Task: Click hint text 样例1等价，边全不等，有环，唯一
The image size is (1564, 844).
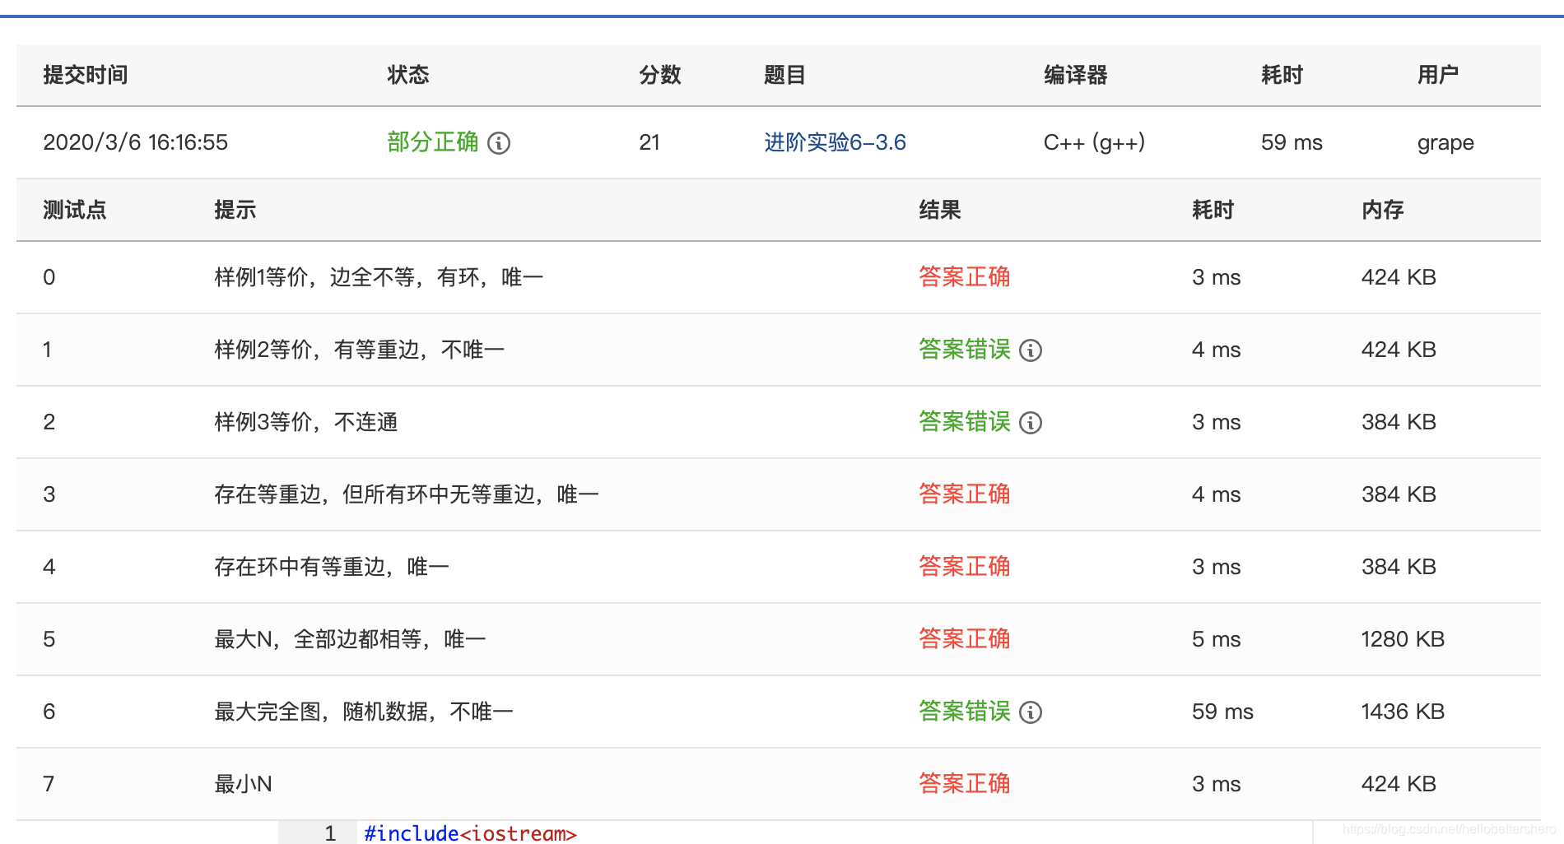Action: pyautogui.click(x=379, y=277)
